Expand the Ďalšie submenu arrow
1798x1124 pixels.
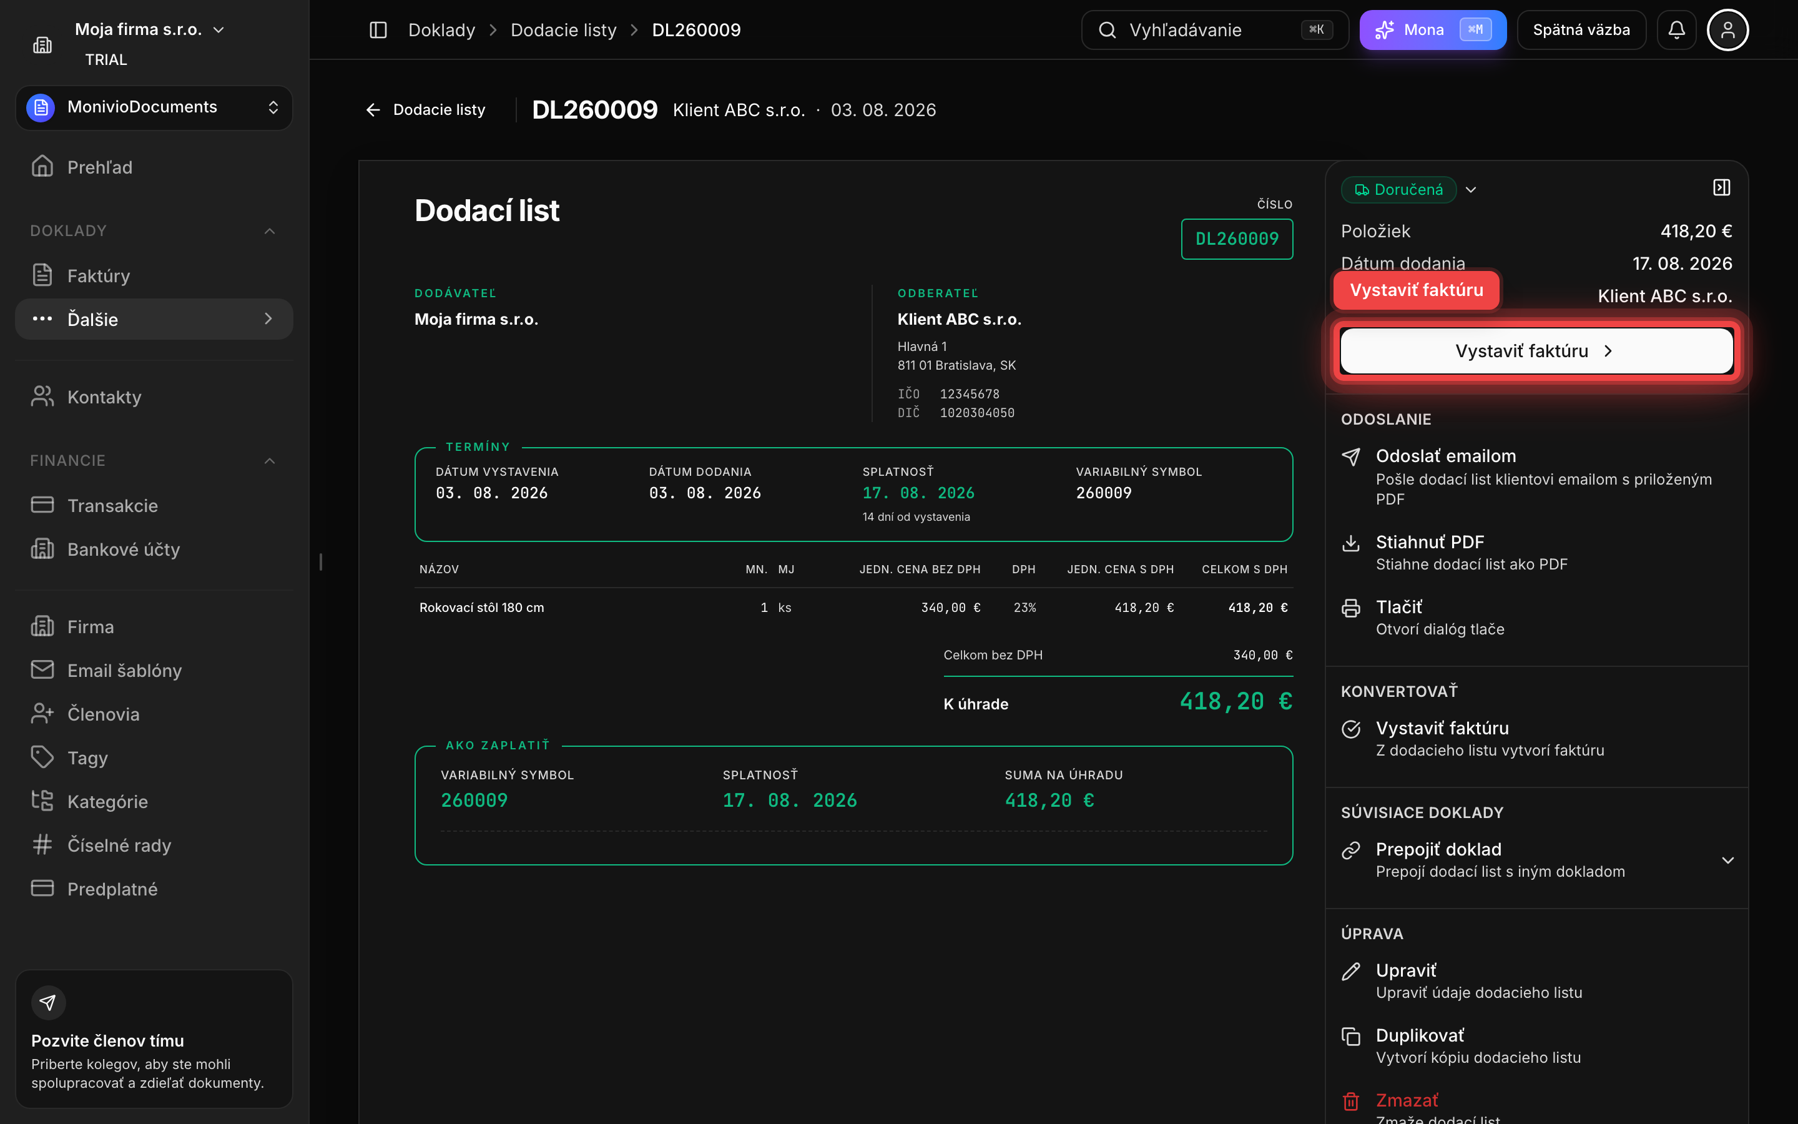pyautogui.click(x=268, y=319)
